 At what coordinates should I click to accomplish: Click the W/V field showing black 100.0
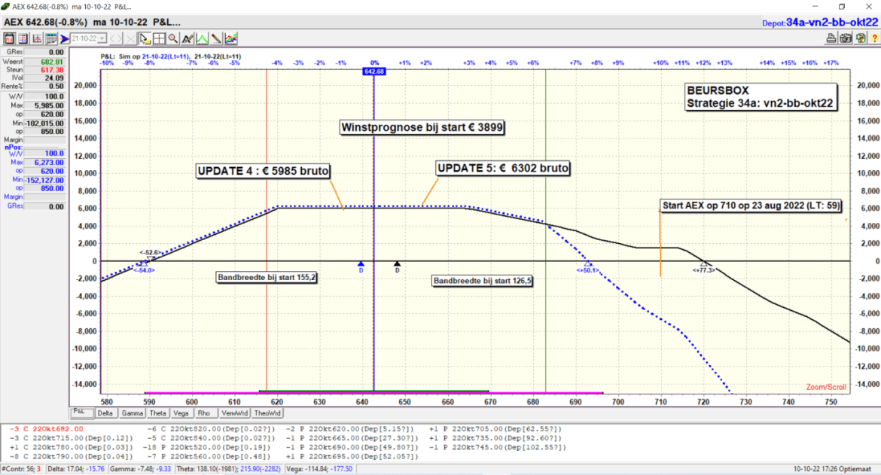point(45,96)
